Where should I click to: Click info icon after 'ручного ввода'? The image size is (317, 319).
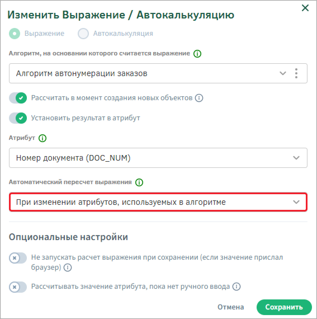236,287
